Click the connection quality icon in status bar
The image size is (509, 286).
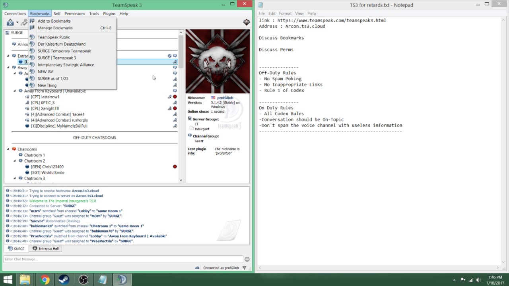(245, 268)
